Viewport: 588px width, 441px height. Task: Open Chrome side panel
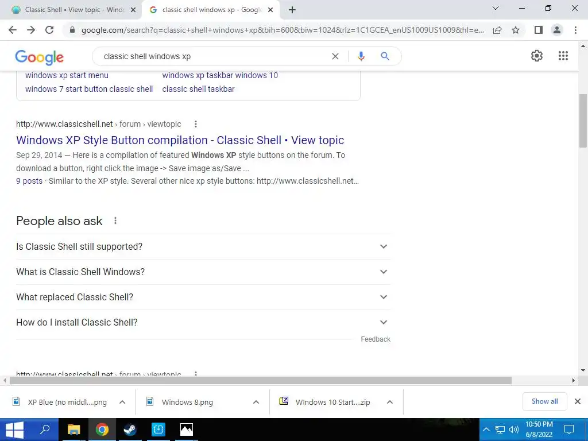539,30
